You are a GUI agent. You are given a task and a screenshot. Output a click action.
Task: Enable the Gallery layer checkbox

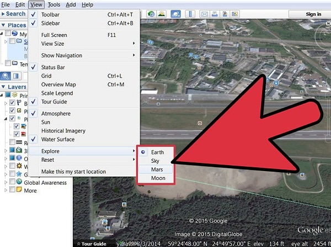click(12, 174)
